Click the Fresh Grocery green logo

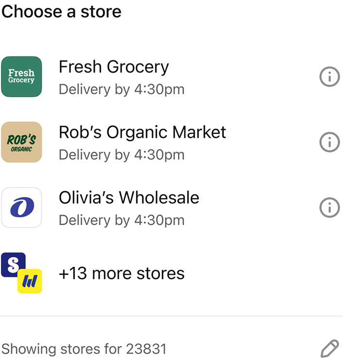21,77
